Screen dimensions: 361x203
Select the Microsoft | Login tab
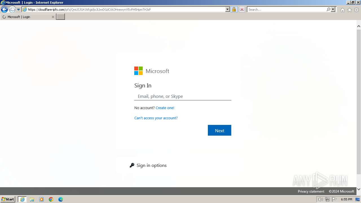point(28,17)
